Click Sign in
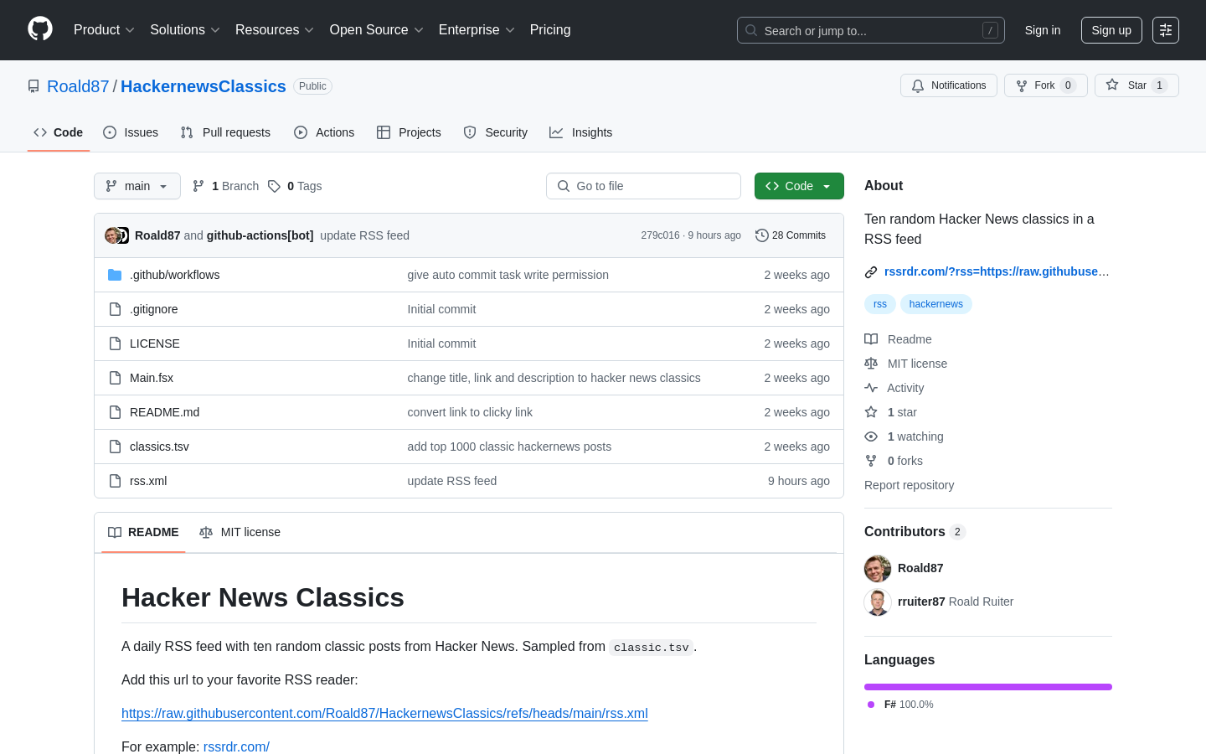Viewport: 1206px width, 754px height. click(x=1043, y=30)
